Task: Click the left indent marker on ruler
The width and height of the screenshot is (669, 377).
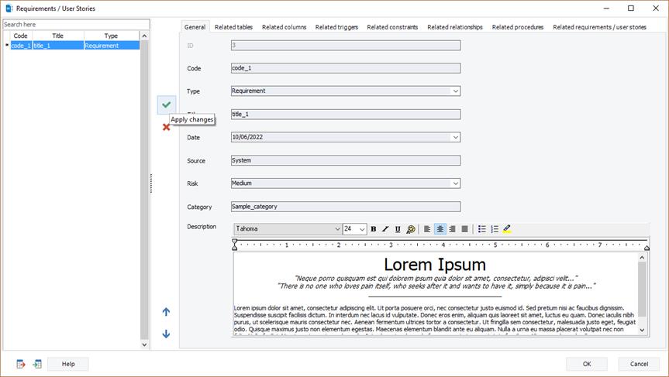Action: (x=235, y=245)
